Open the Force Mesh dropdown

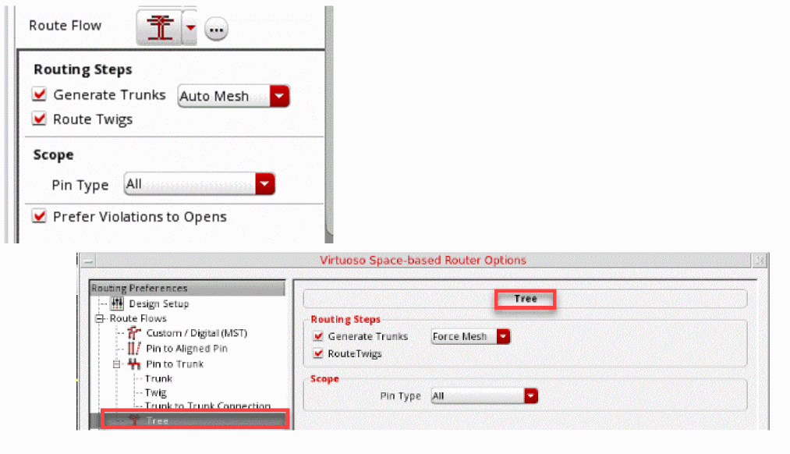[x=470, y=336]
